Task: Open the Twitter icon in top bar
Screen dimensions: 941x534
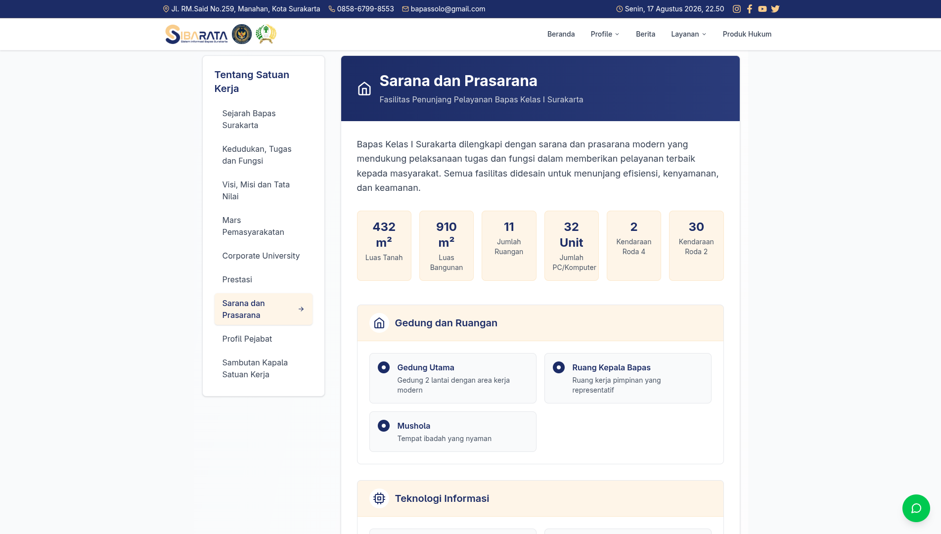Action: coord(775,9)
